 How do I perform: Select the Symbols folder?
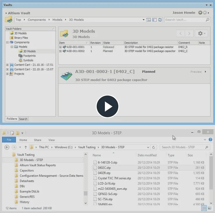28,60
